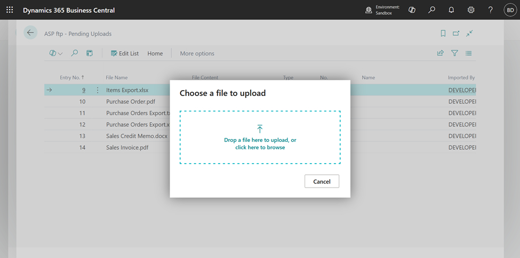
Task: Click the Imported By column header
Action: (461, 77)
